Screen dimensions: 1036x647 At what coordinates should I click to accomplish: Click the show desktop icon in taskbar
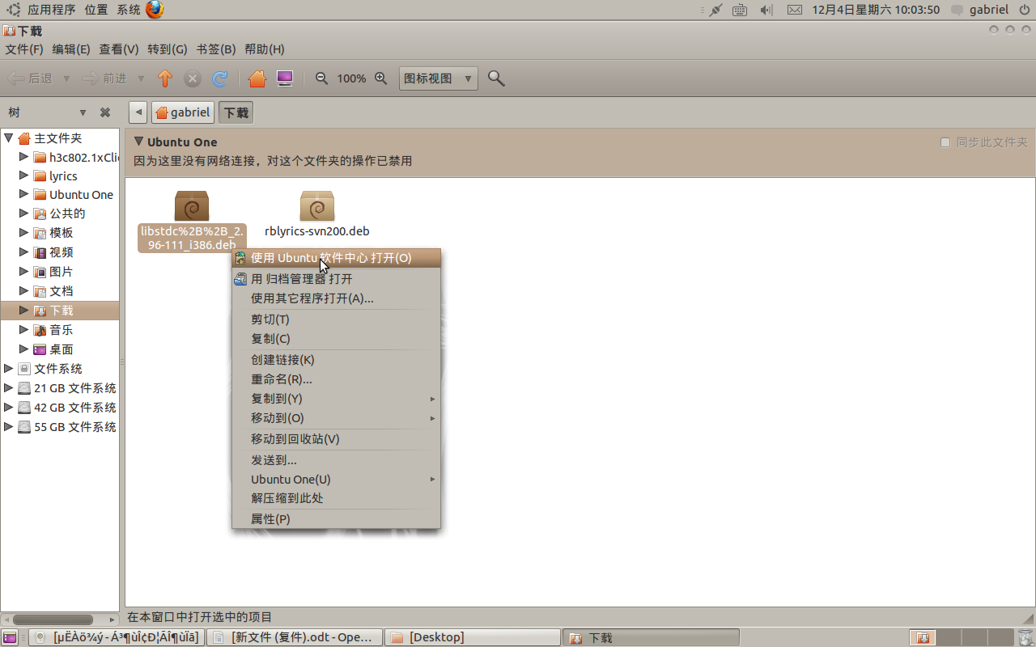11,638
